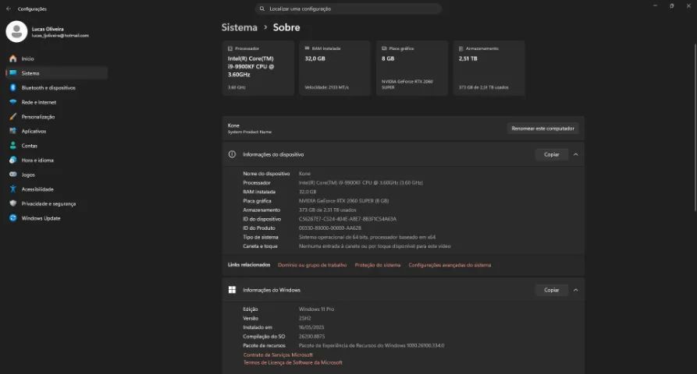The image size is (697, 374).
Task: Open the Aplicativos icon in sidebar
Action: (x=13, y=132)
